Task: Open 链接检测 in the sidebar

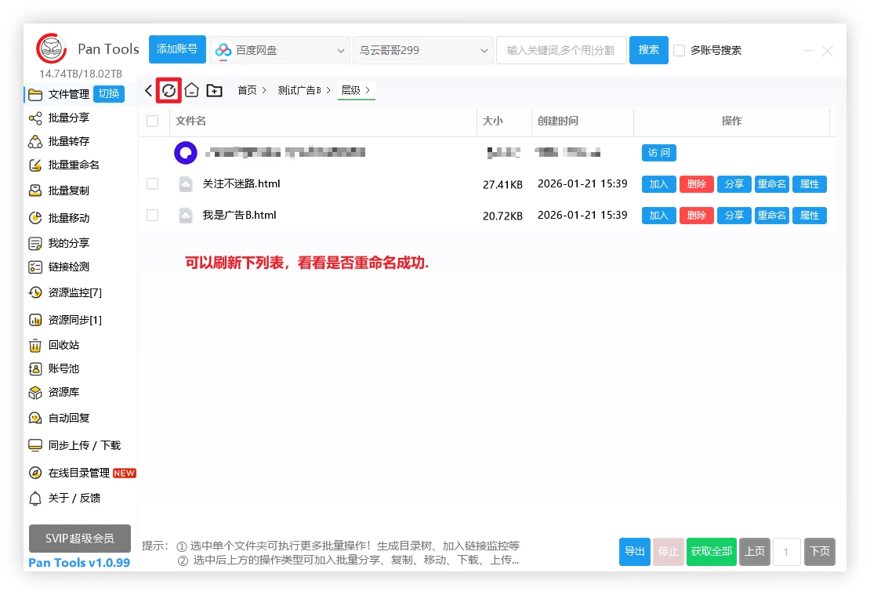Action: (68, 267)
